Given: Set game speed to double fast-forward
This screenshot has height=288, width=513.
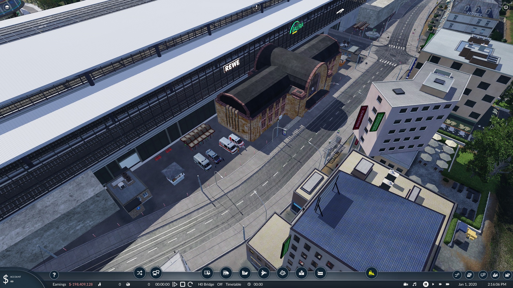Looking at the screenshot, I should point(440,284).
